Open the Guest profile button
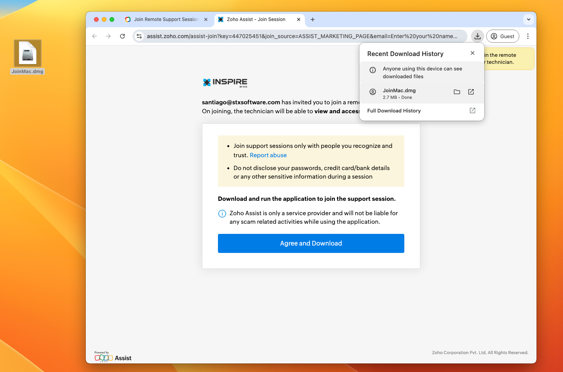Screen dimensions: 563x372 (x=503, y=36)
